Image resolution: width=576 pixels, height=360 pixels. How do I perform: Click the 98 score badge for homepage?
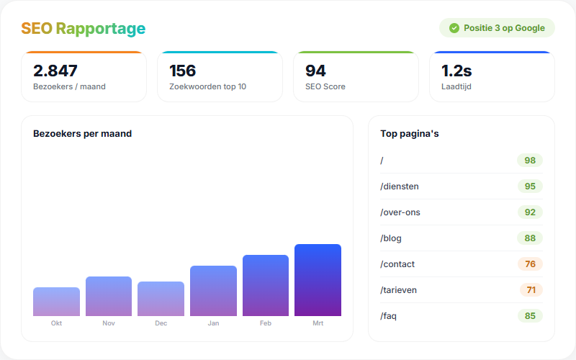(530, 161)
